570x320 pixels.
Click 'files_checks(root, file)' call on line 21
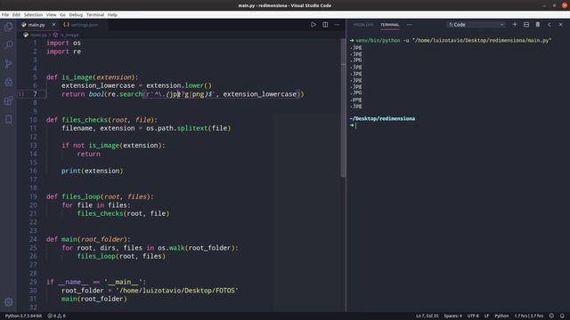[123, 213]
